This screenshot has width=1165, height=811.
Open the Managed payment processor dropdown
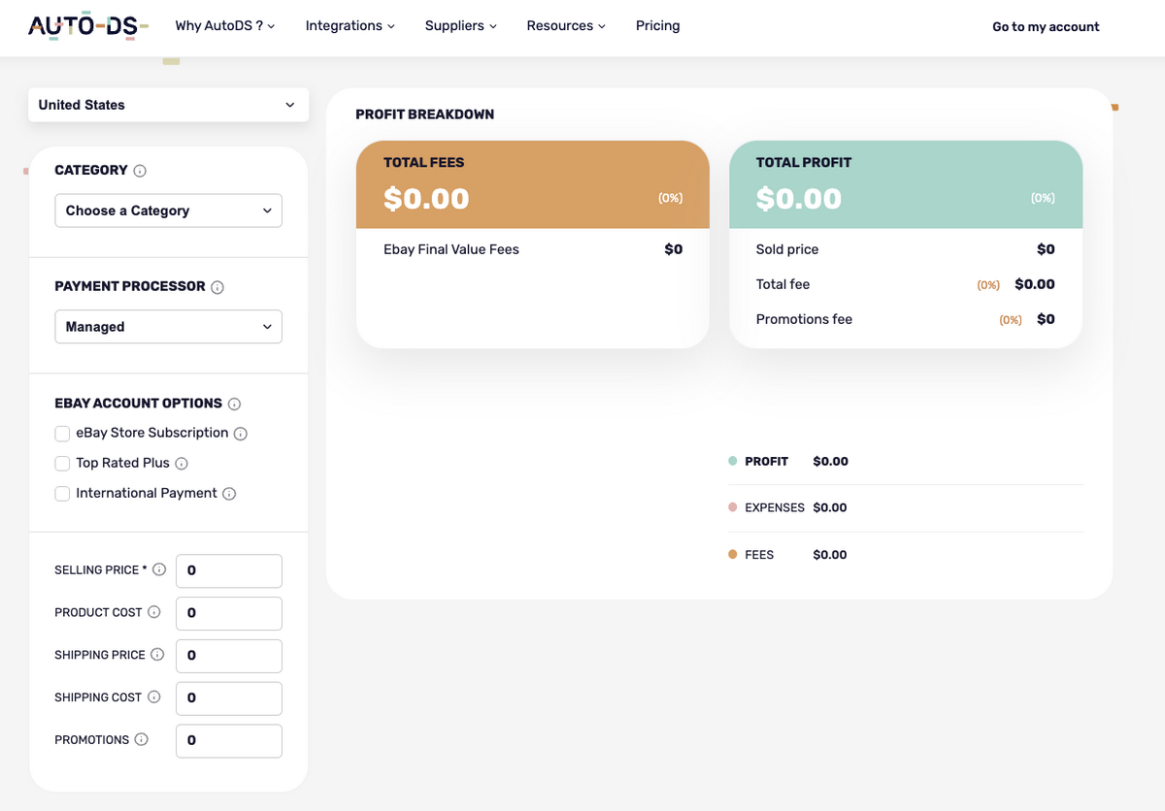coord(168,327)
